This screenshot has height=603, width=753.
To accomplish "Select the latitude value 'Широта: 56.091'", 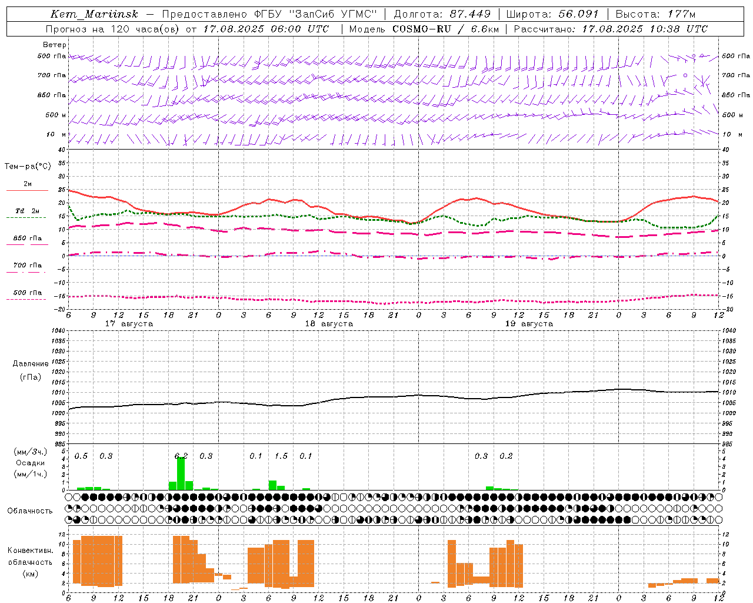I will 552,14.
